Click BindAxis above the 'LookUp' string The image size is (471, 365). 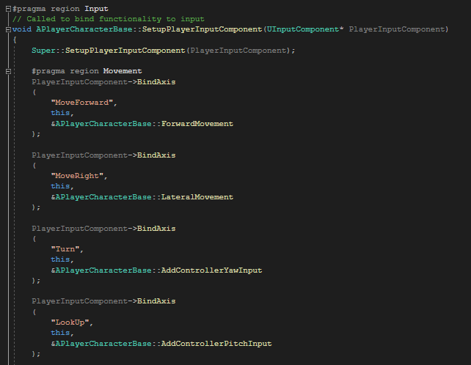click(x=156, y=302)
